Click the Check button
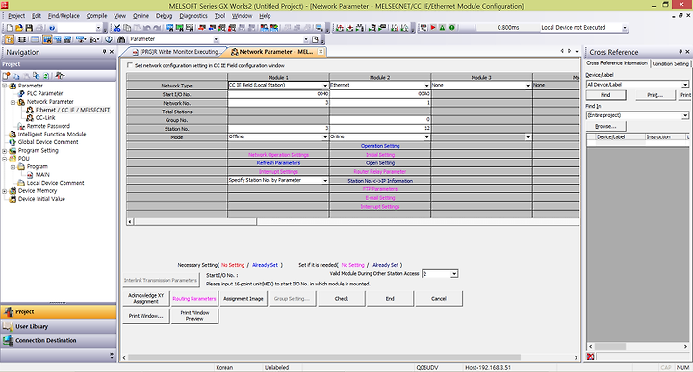This screenshot has width=693, height=372. point(341,299)
